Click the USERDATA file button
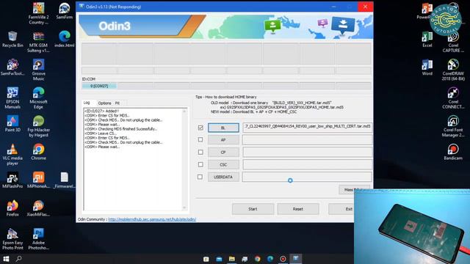The height and width of the screenshot is (264, 470). (223, 177)
